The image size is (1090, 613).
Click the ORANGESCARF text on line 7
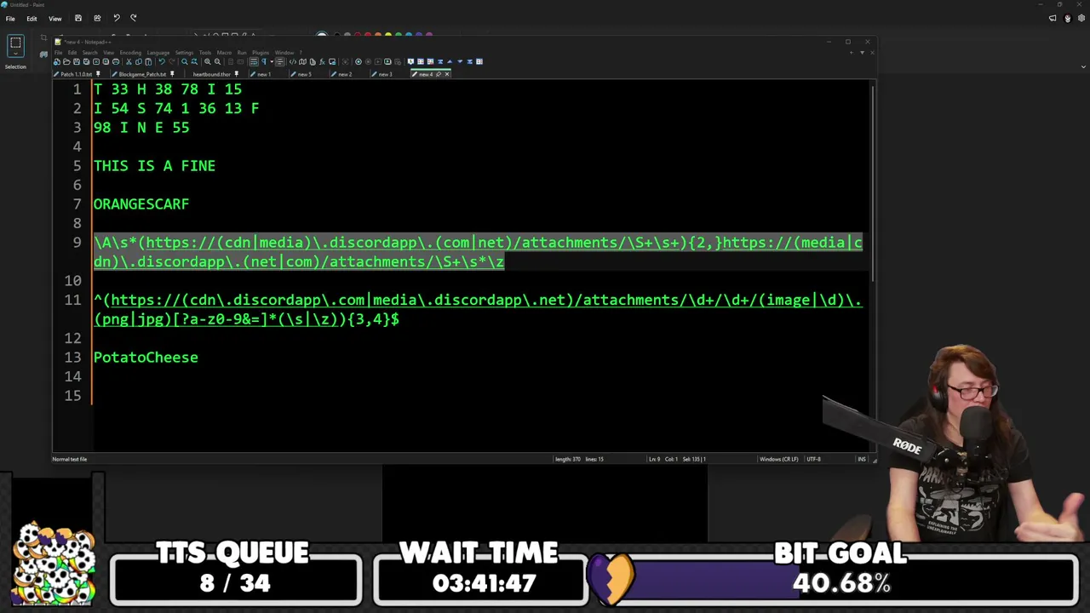[x=141, y=204]
